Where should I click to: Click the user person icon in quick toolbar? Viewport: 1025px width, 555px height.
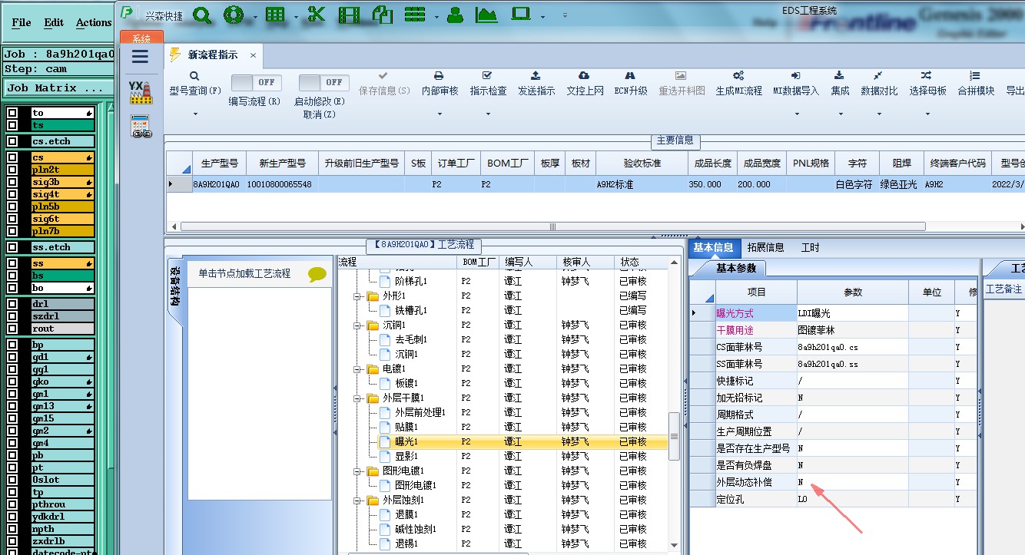pyautogui.click(x=455, y=14)
